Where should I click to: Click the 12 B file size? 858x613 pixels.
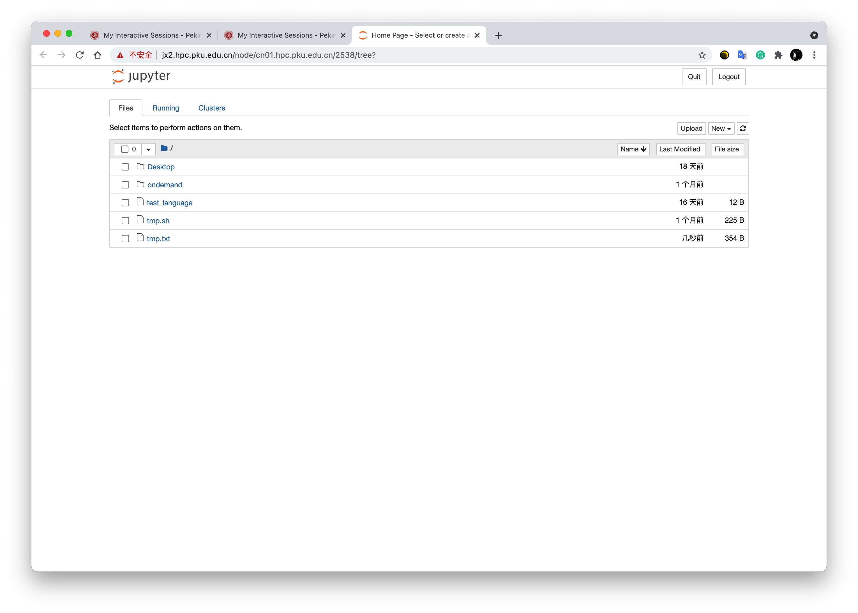[x=736, y=202]
